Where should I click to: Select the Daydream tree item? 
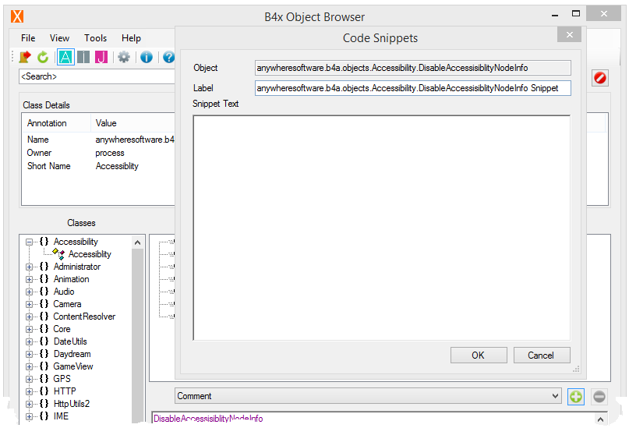tap(72, 354)
